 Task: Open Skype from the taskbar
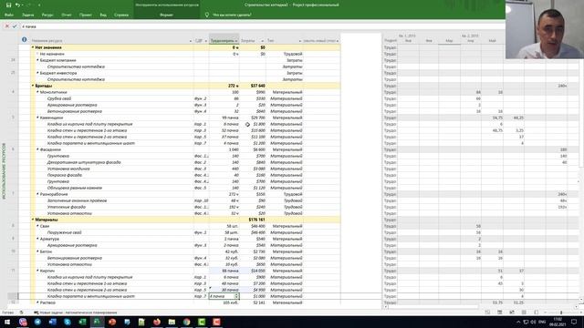click(68, 322)
